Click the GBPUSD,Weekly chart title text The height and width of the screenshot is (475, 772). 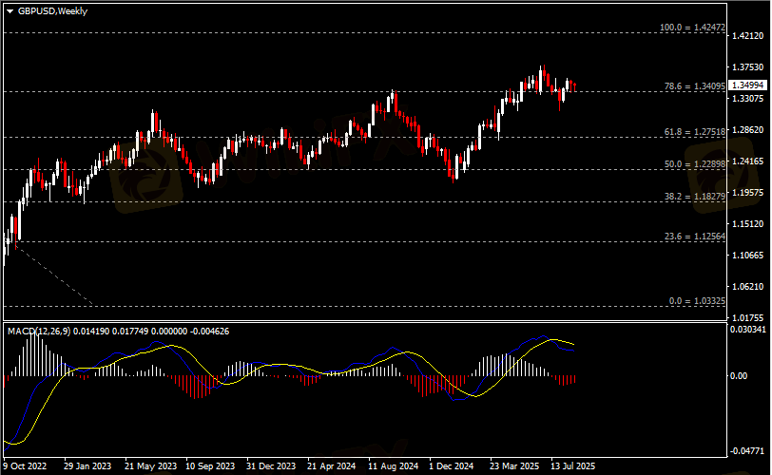point(48,10)
